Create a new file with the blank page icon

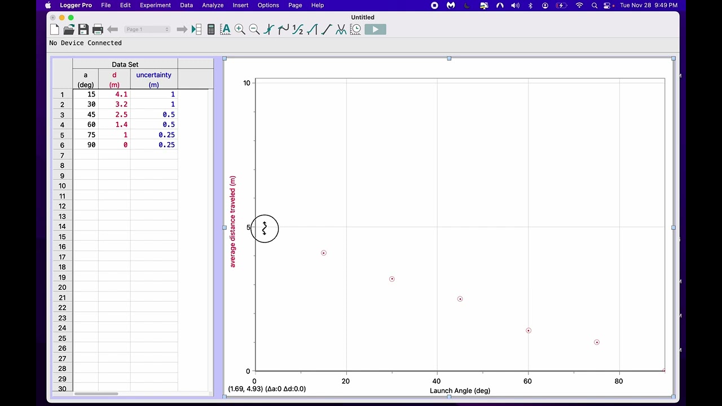point(55,29)
